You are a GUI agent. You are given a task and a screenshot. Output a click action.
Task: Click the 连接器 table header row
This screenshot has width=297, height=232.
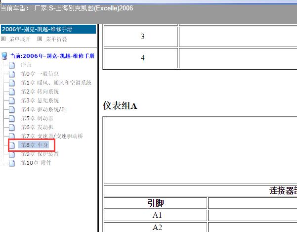tap(201, 190)
